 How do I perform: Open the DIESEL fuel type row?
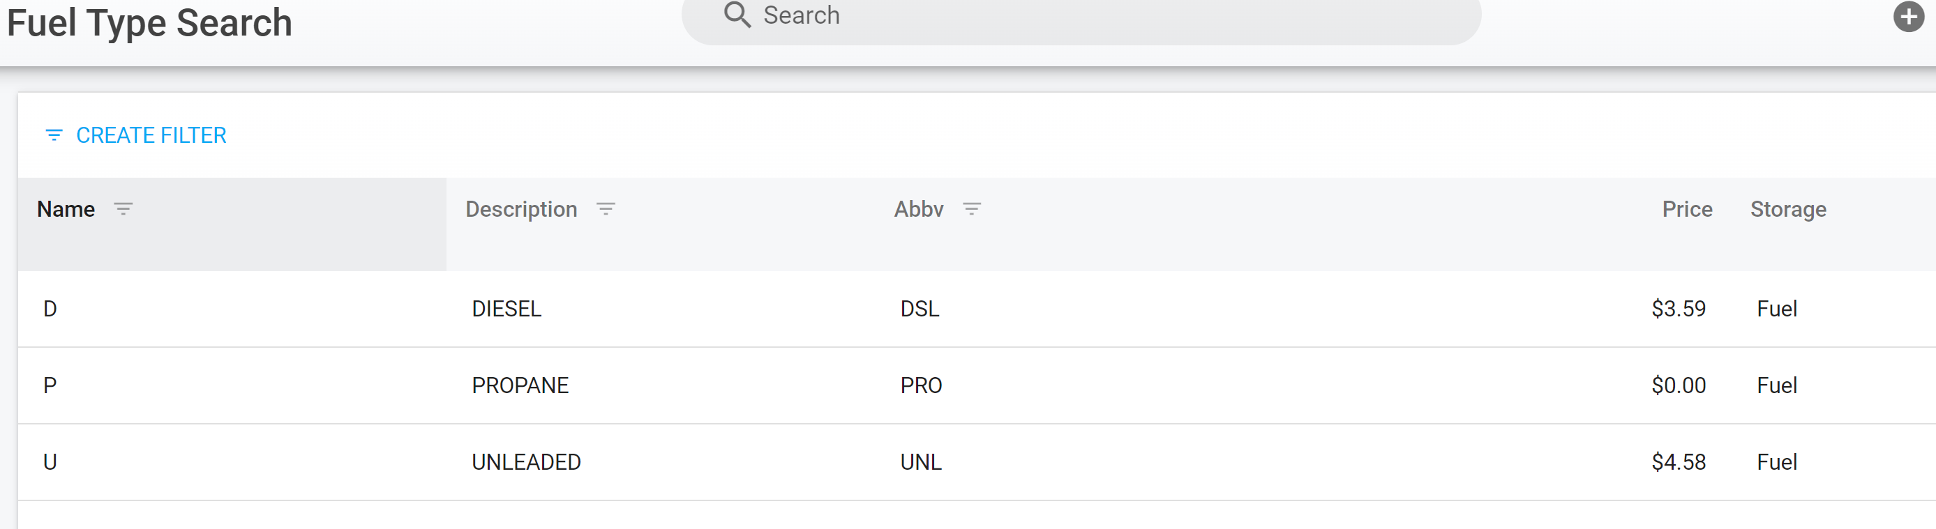[x=506, y=309]
